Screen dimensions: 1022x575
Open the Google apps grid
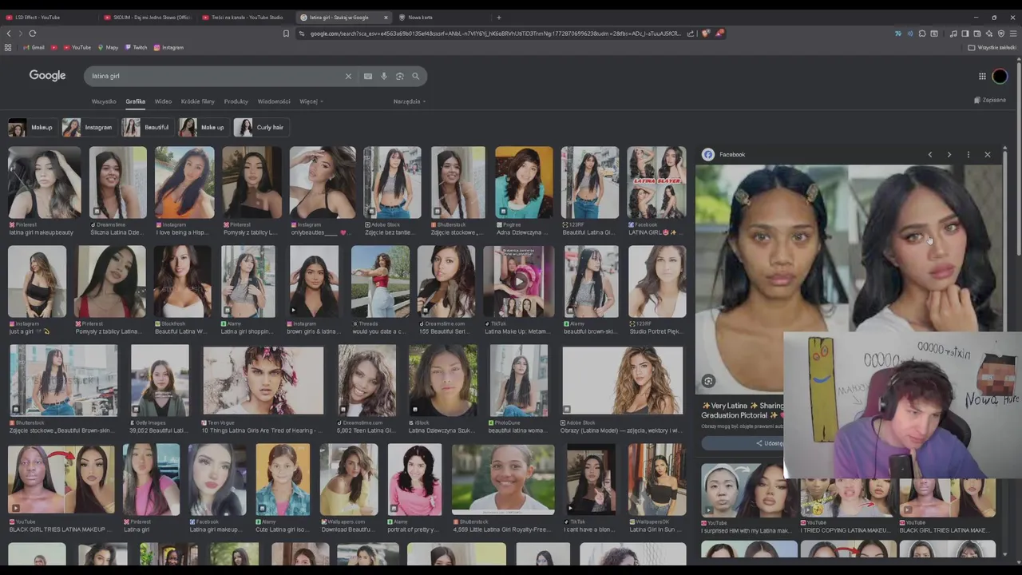(x=982, y=77)
